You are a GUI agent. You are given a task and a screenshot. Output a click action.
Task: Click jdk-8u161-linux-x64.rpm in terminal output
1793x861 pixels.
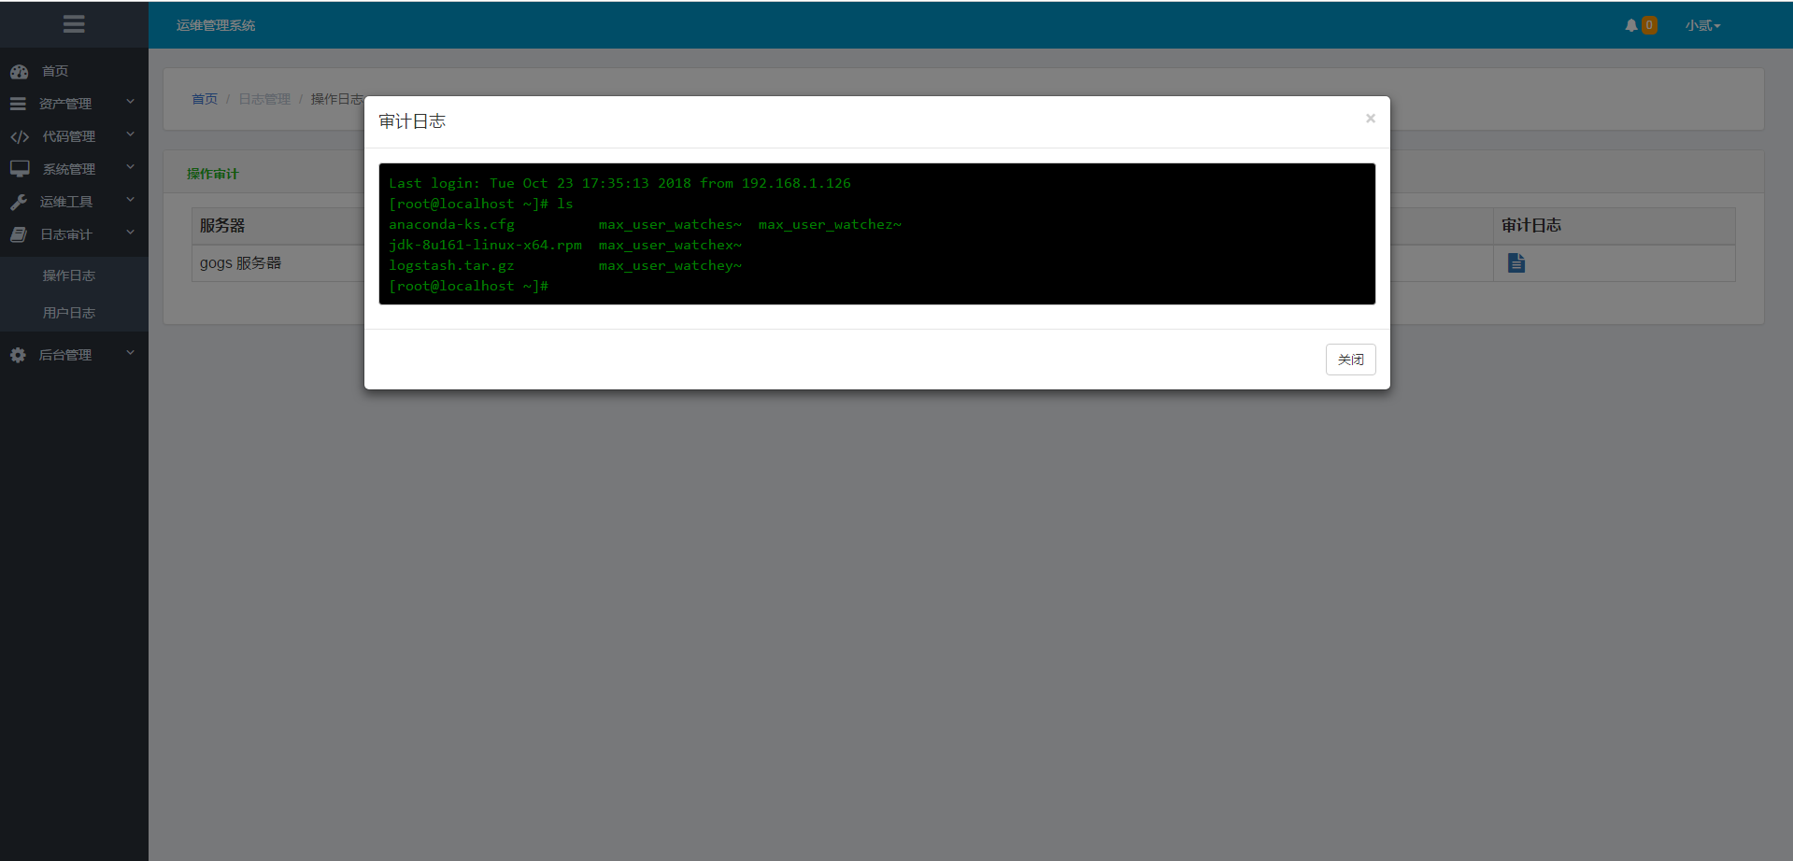pyautogui.click(x=485, y=245)
